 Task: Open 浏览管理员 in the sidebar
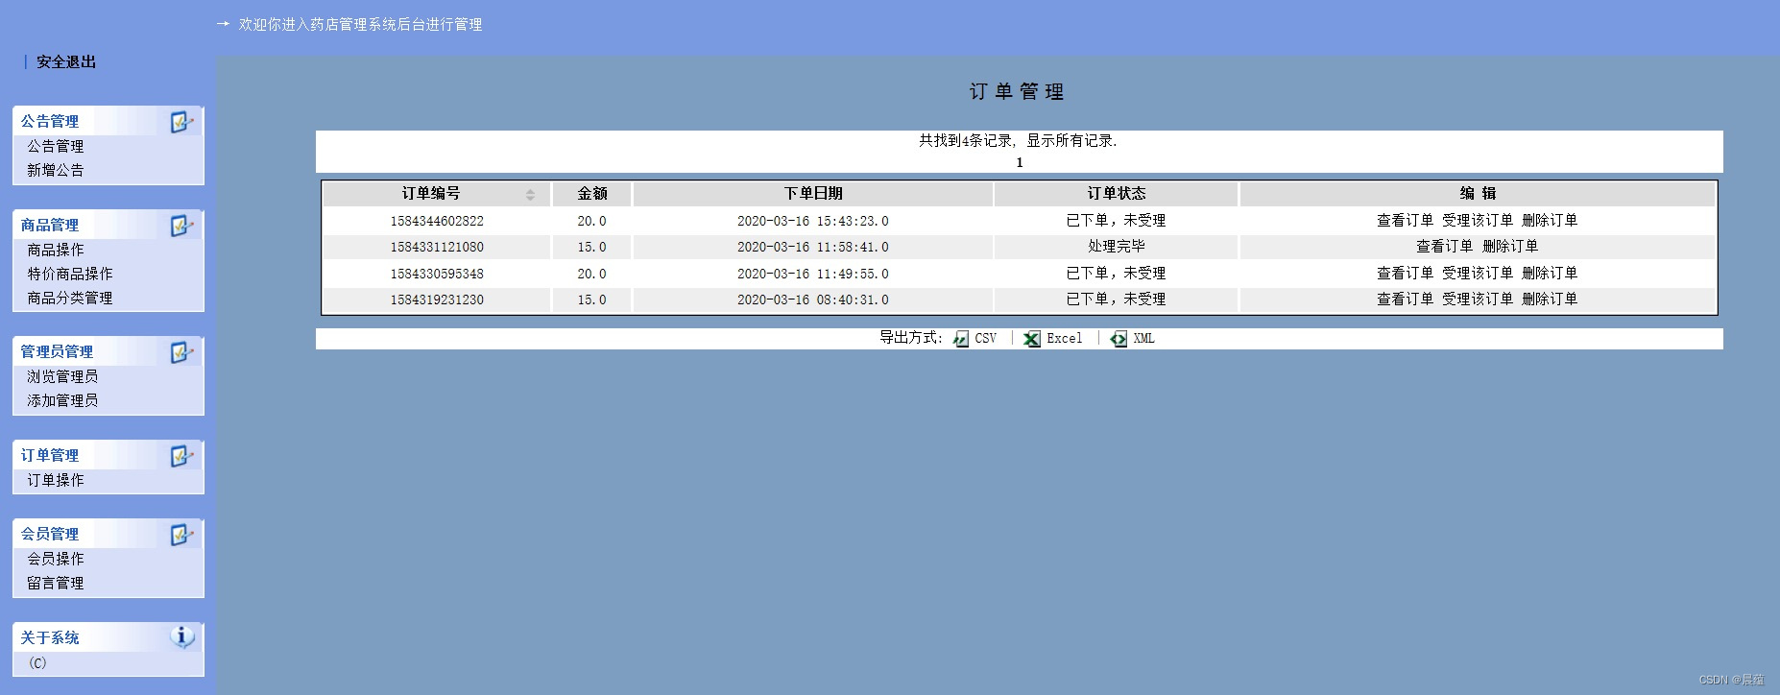[62, 376]
